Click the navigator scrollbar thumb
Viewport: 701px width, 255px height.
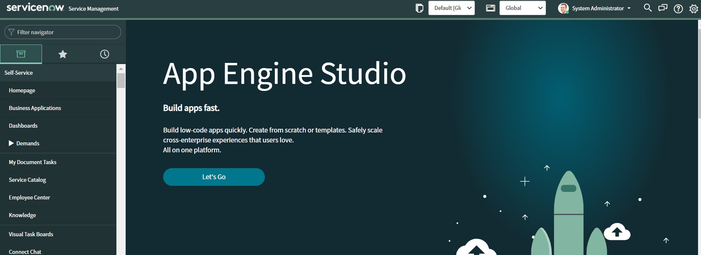coord(121,81)
